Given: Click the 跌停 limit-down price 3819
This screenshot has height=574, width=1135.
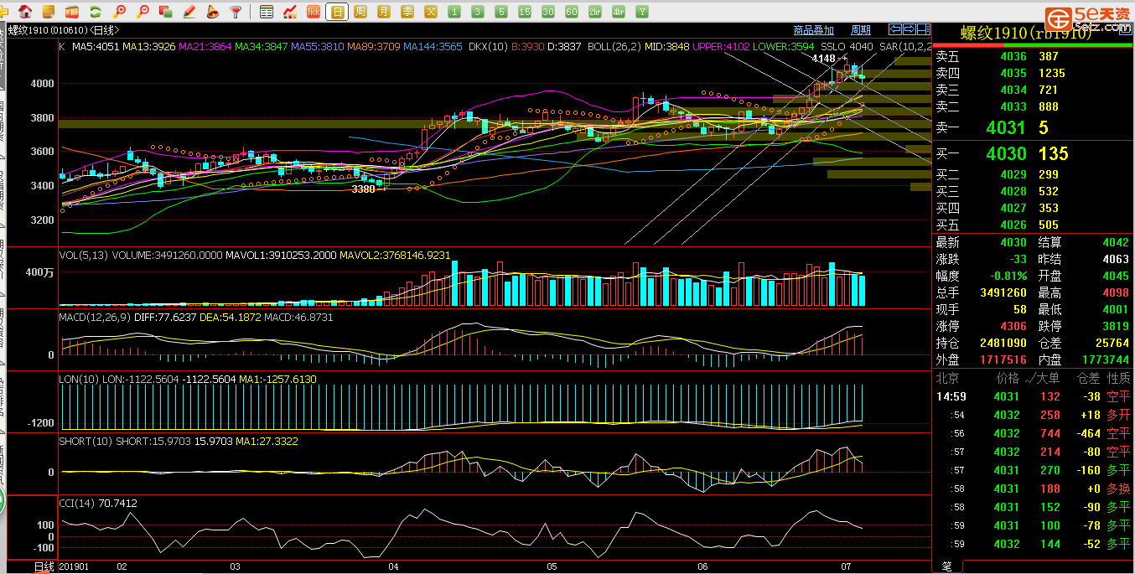Looking at the screenshot, I should pos(1116,326).
